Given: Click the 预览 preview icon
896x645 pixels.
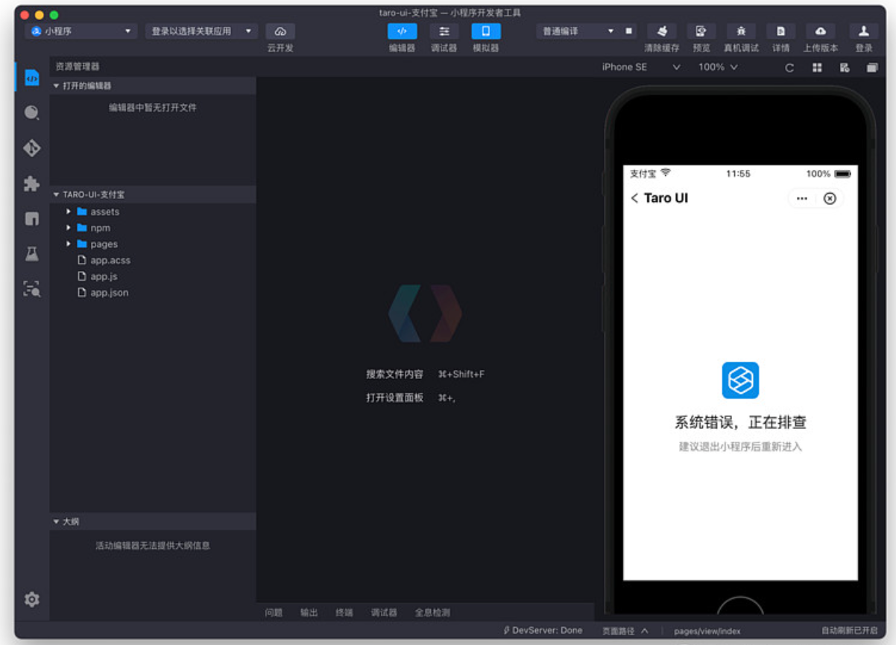Looking at the screenshot, I should (x=701, y=31).
